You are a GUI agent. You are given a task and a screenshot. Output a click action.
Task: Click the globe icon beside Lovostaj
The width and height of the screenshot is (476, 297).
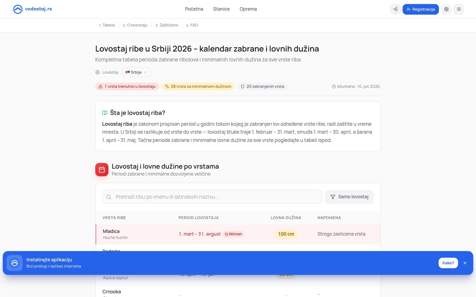pyautogui.click(x=98, y=72)
